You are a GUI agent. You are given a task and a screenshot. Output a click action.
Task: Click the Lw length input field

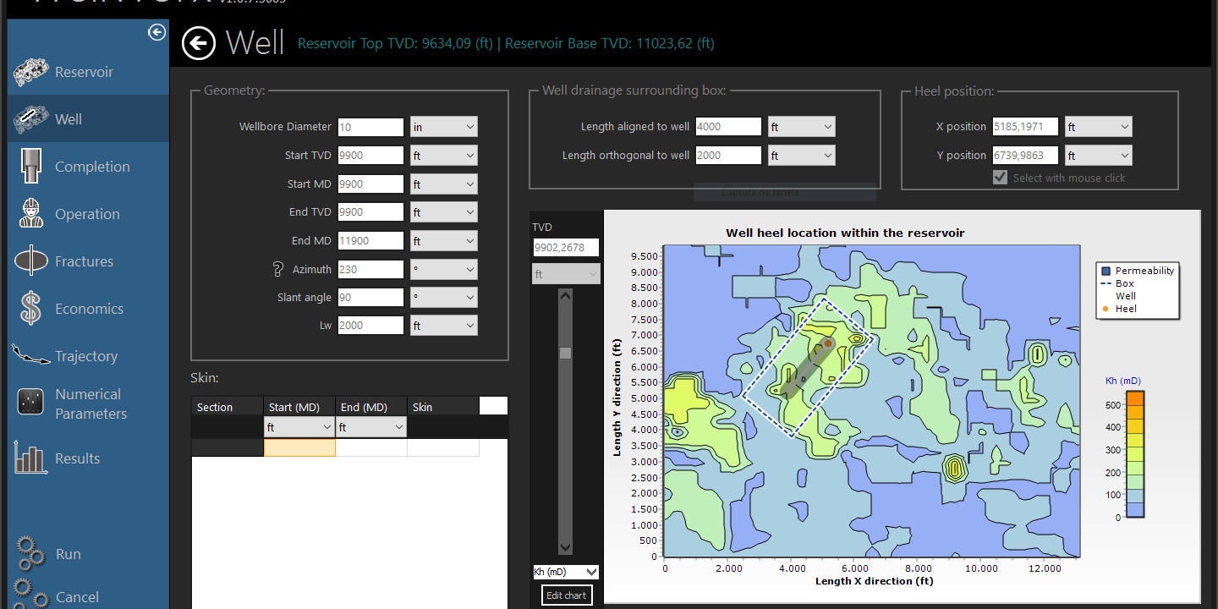pyautogui.click(x=370, y=326)
